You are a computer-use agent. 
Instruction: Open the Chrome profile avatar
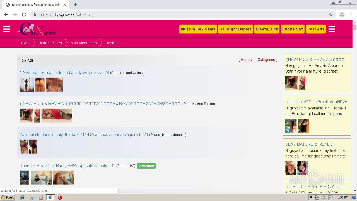[342, 15]
